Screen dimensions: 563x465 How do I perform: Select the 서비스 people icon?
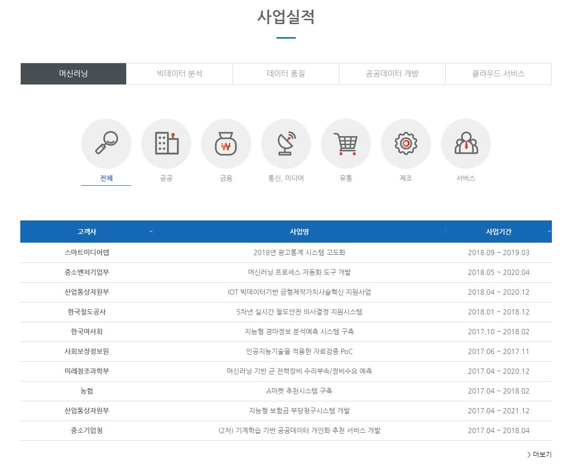466,143
